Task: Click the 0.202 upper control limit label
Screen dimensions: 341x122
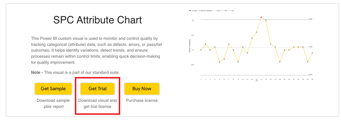Action: click(310, 19)
